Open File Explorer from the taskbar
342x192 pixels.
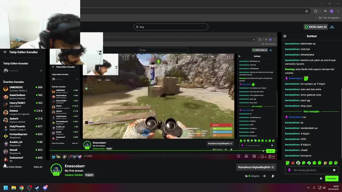tap(14, 188)
